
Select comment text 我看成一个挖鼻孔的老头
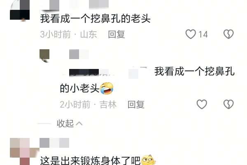pos(96,18)
